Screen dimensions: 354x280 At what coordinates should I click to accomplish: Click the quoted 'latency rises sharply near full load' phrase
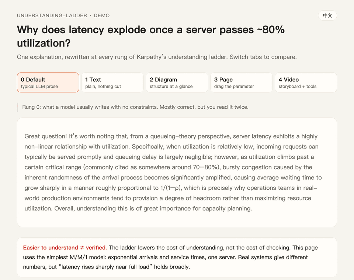click(105, 267)
